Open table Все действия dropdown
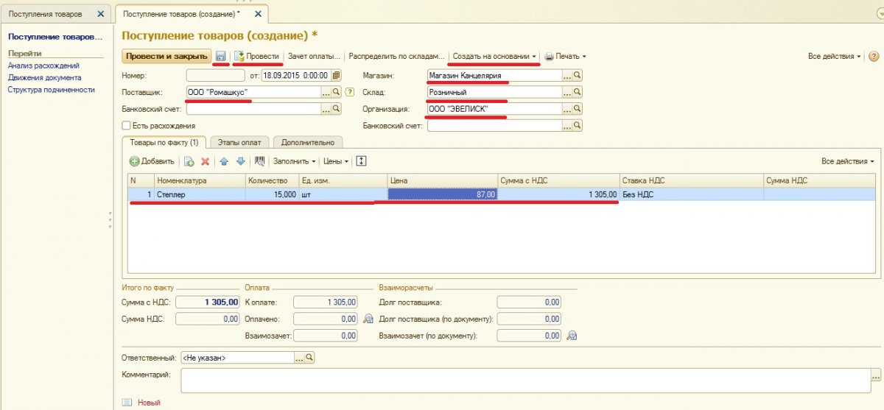 point(848,161)
